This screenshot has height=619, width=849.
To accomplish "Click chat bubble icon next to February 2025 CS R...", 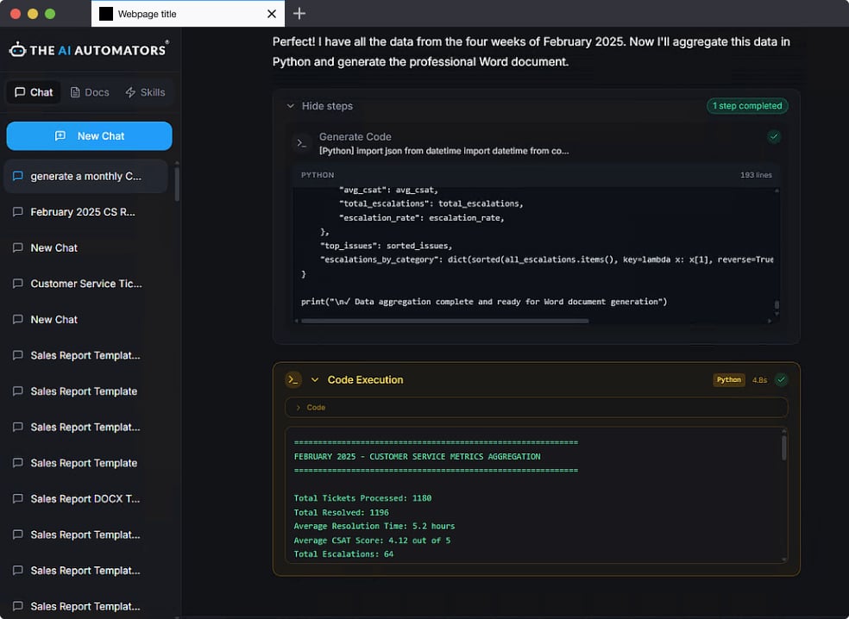I will (18, 212).
